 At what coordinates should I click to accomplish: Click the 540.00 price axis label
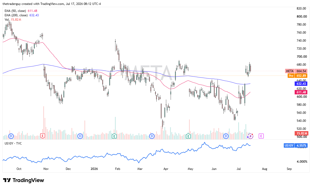(302, 121)
